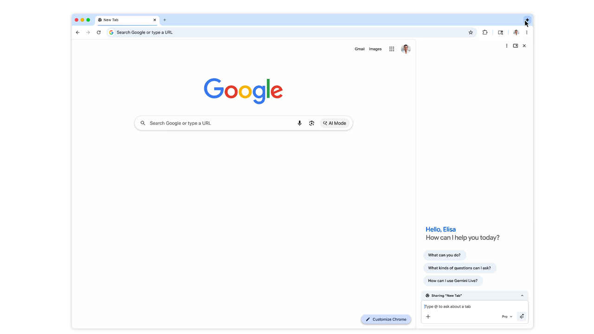594x334 pixels.
Task: Click the AI Mode button
Action: click(x=335, y=123)
